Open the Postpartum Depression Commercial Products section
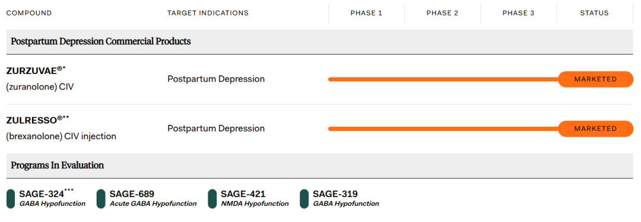 coord(320,41)
